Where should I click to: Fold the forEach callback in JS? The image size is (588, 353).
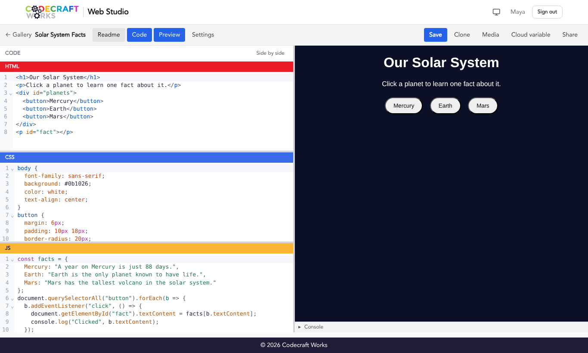point(12,299)
